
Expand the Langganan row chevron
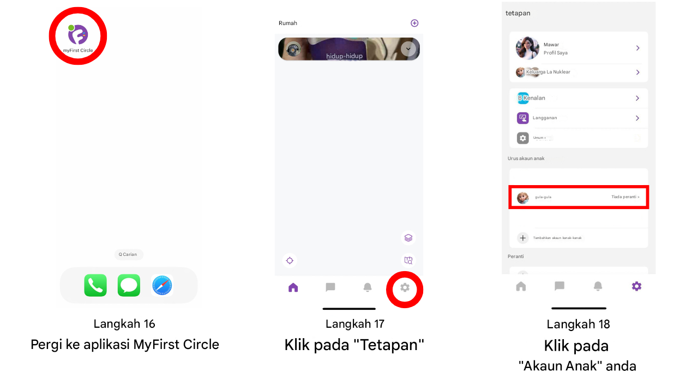(637, 118)
